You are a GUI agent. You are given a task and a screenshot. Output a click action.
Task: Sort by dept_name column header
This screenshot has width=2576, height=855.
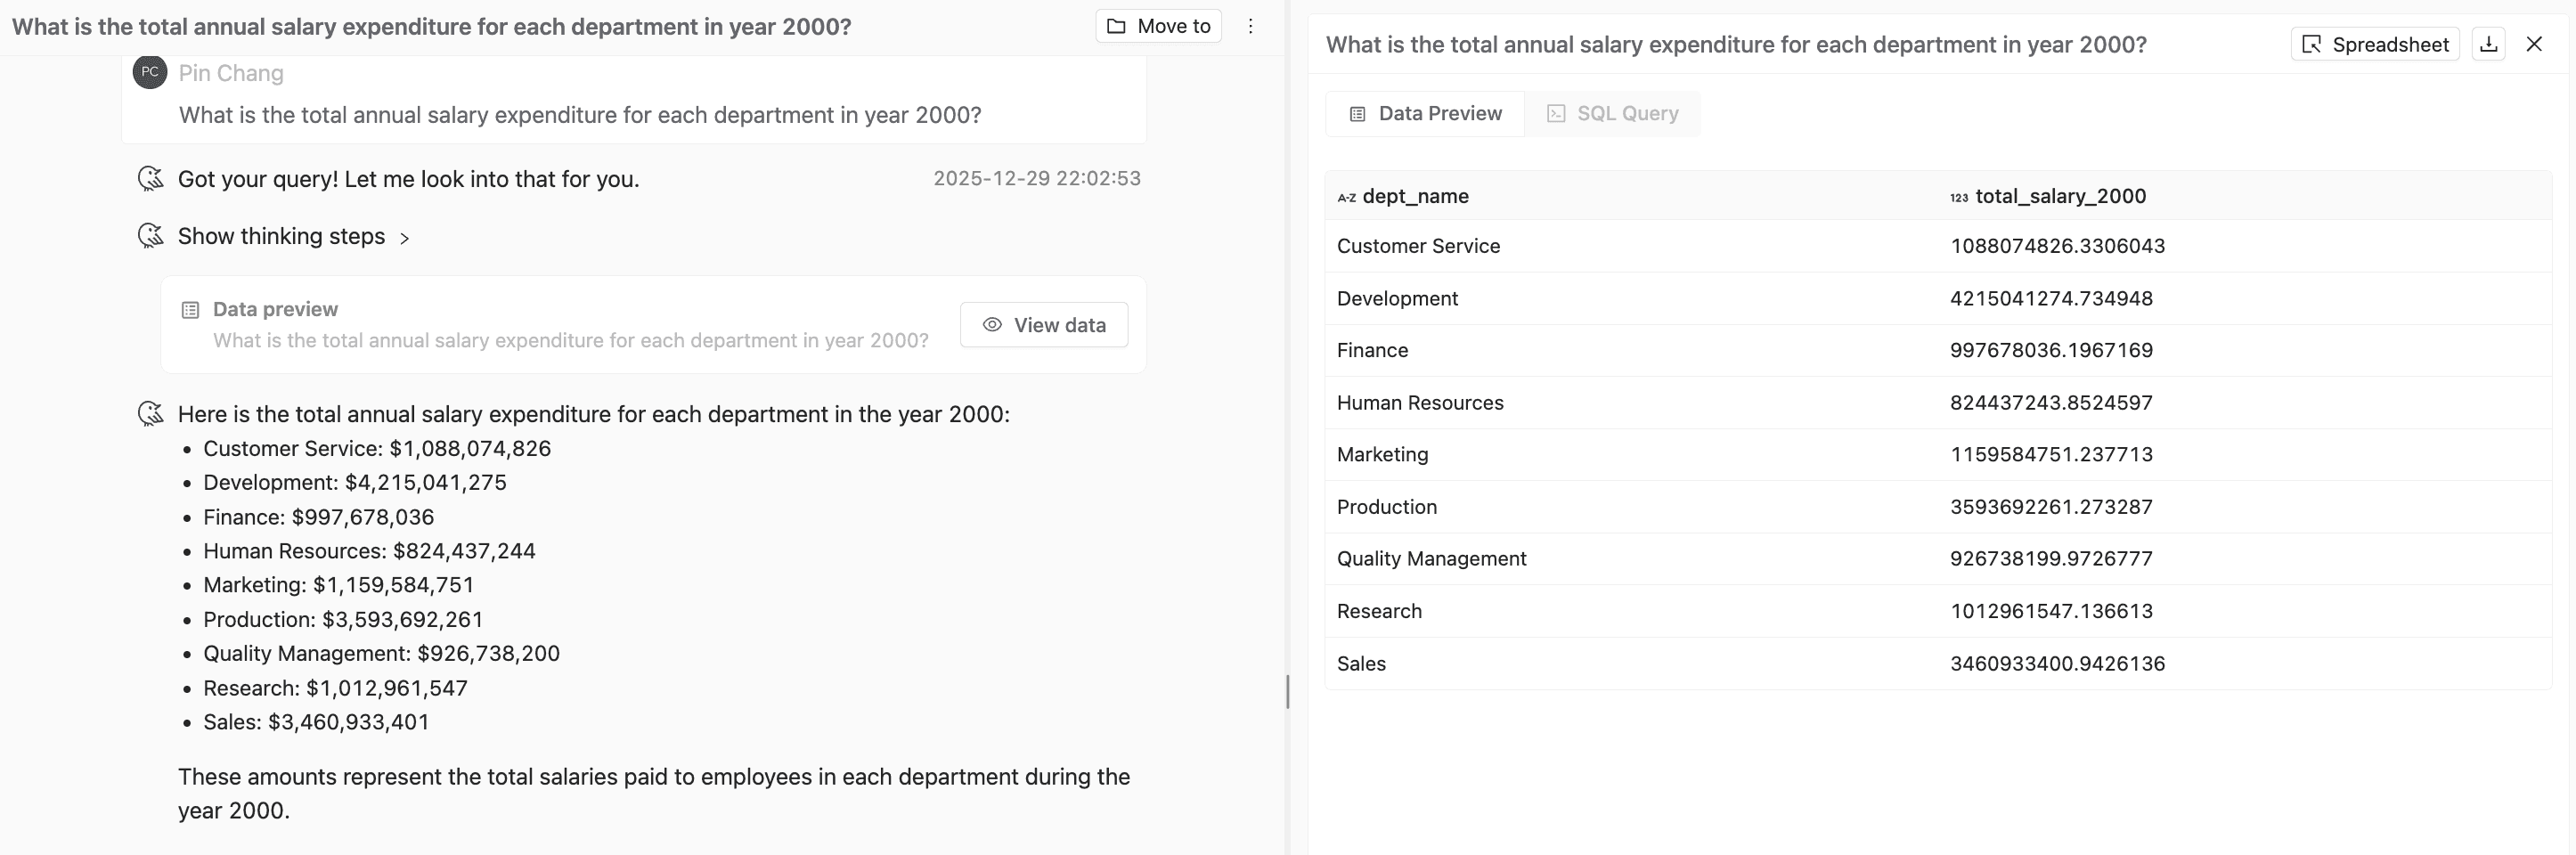pyautogui.click(x=1414, y=196)
